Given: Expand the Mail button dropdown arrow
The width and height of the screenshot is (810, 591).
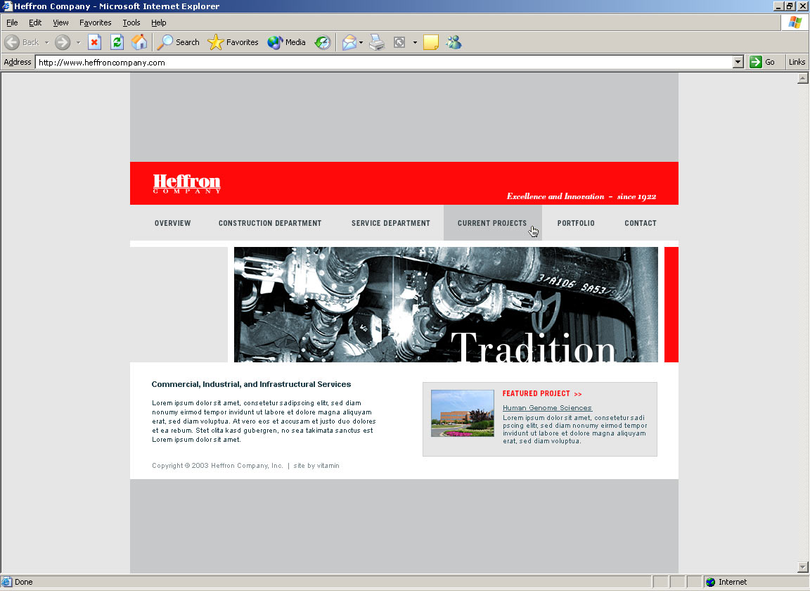Looking at the screenshot, I should coord(361,42).
